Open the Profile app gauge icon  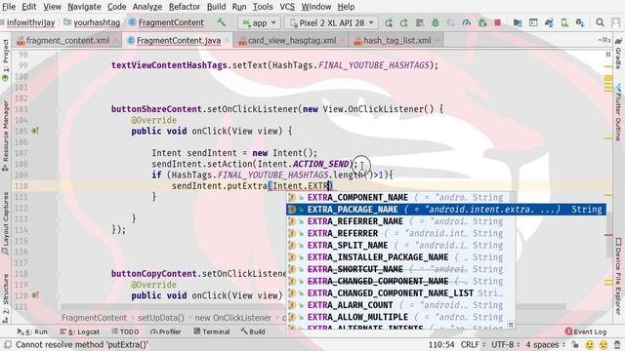(466, 23)
